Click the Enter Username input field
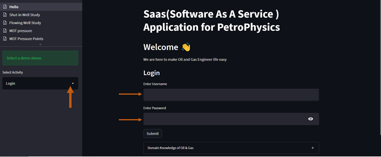 231,95
